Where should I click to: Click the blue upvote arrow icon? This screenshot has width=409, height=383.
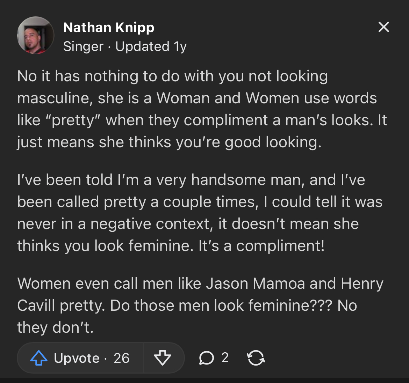pos(39,358)
